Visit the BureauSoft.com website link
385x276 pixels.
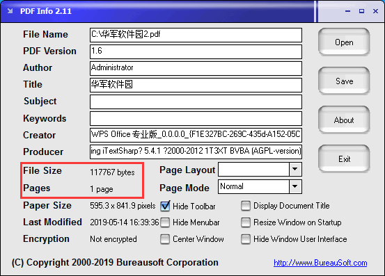(x=320, y=263)
